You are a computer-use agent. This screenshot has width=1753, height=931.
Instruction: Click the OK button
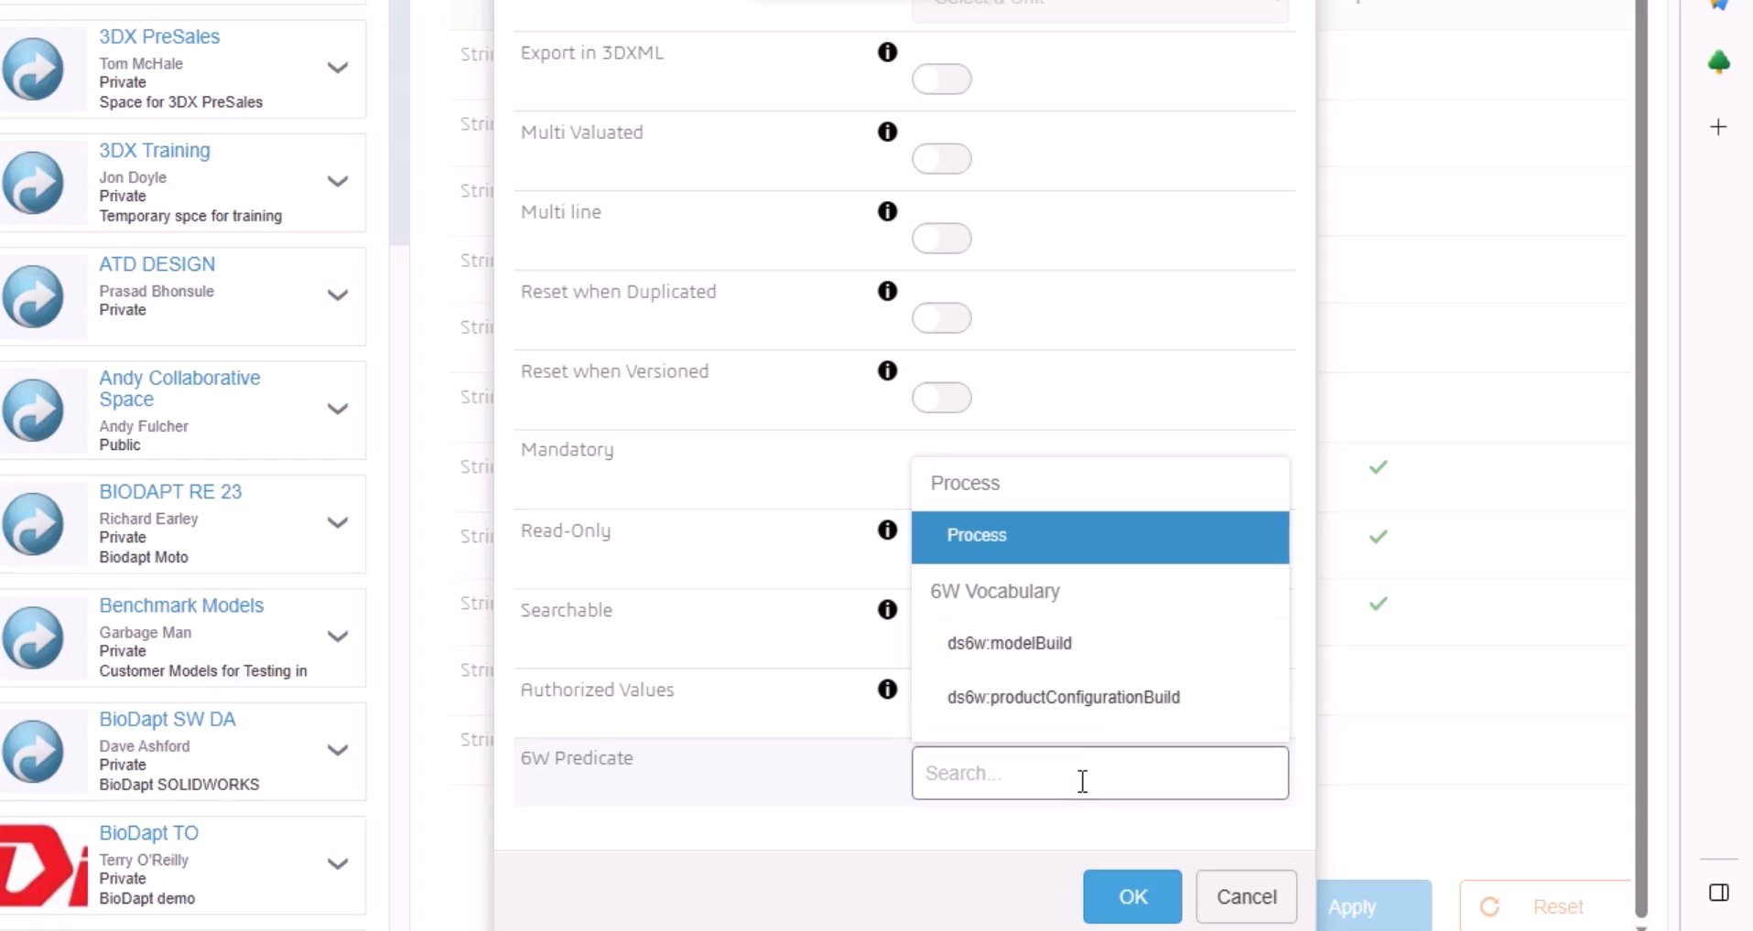click(x=1132, y=897)
